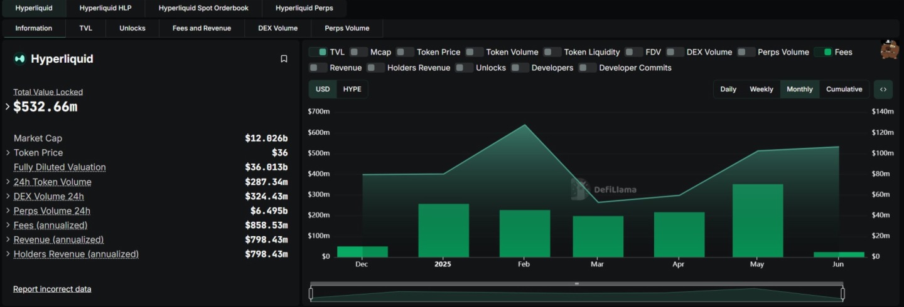
Task: Enable the Perps Volume chart toggle
Action: 746,52
